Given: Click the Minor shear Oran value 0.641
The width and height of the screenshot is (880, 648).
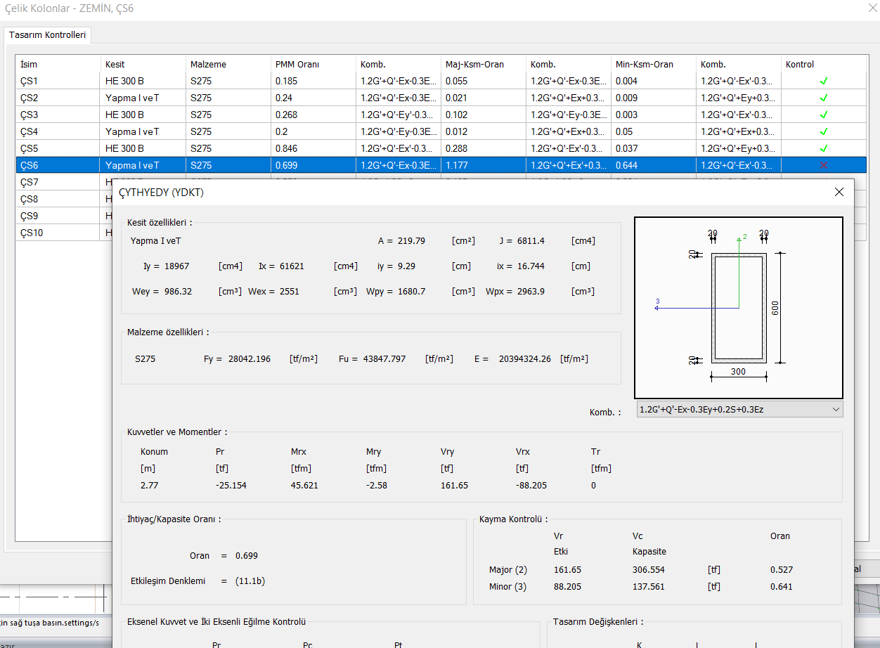Looking at the screenshot, I should (x=782, y=587).
